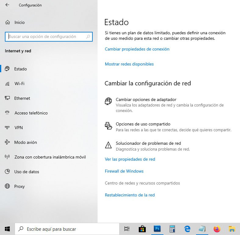Launch Firefox from the taskbar
240x235 pixels.
point(217,229)
